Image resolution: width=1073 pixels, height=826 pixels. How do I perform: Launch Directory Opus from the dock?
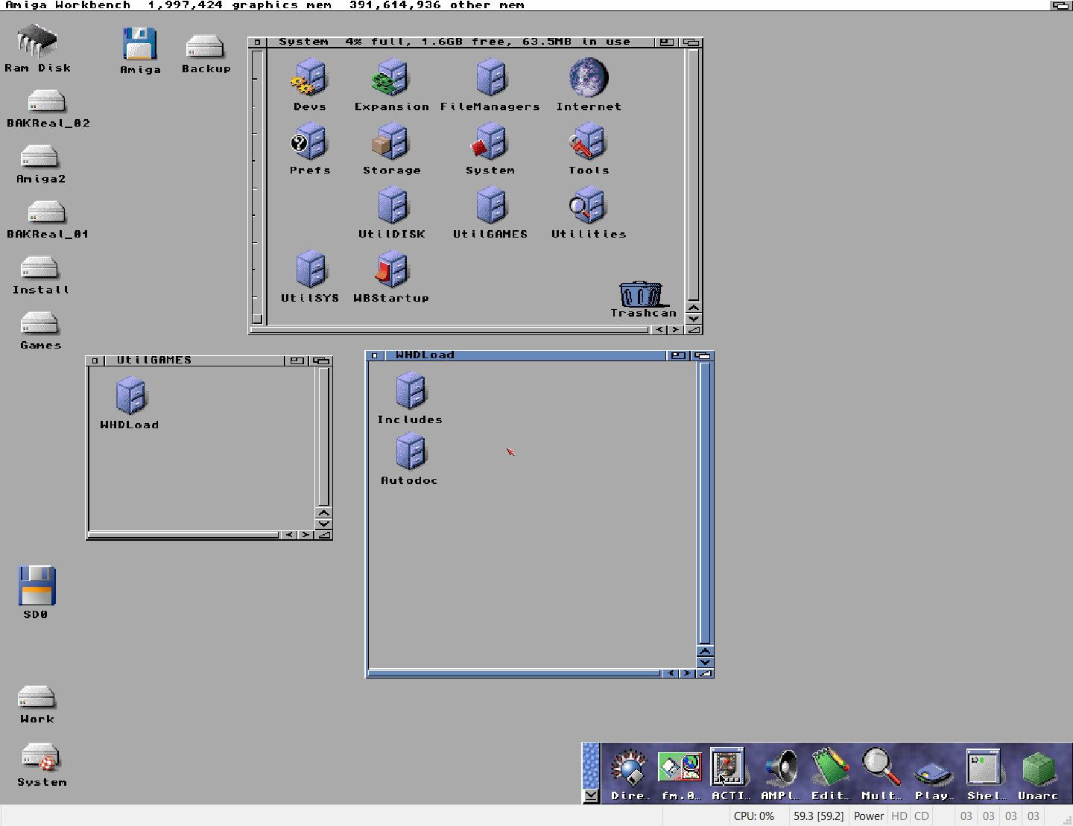[x=630, y=768]
